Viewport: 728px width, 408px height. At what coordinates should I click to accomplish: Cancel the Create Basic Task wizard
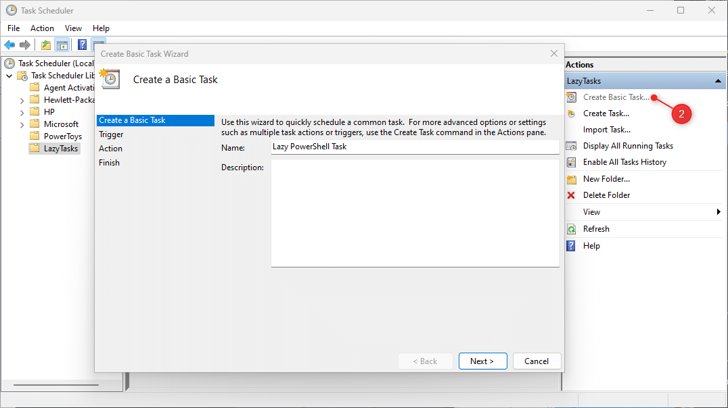coord(537,361)
